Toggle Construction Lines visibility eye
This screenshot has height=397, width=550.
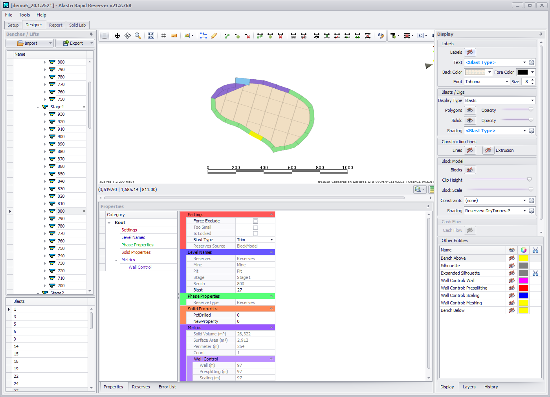pos(470,150)
